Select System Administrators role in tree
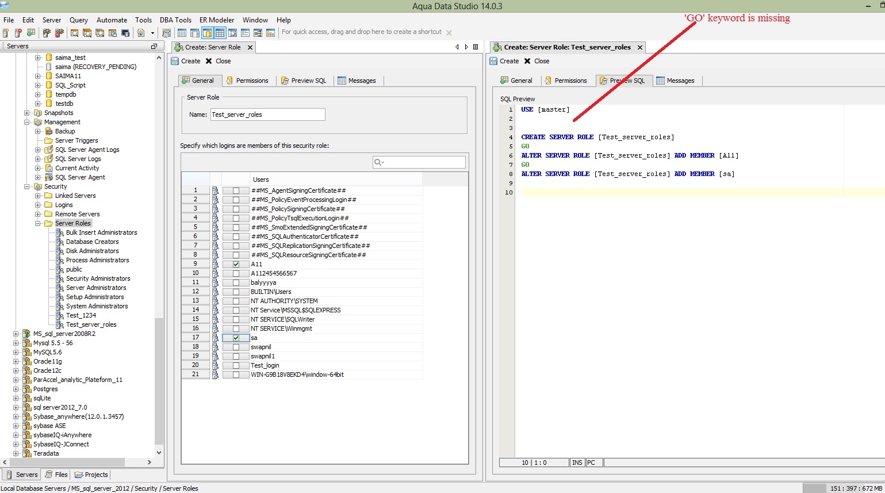 click(97, 306)
